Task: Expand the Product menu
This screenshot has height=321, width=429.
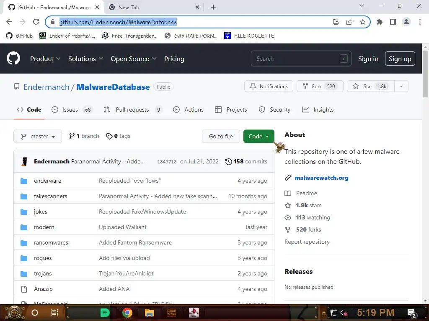Action: click(x=45, y=59)
